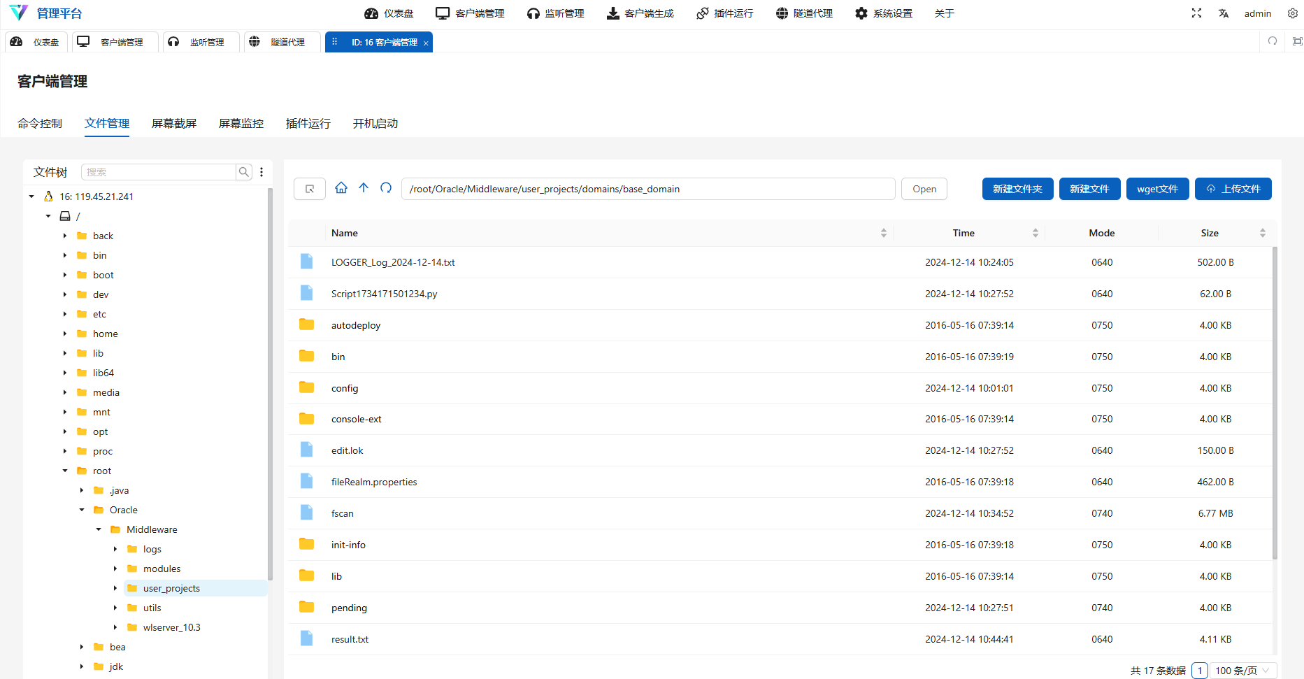Open 系统设置 in top menu
This screenshot has height=679, width=1304.
tap(884, 13)
